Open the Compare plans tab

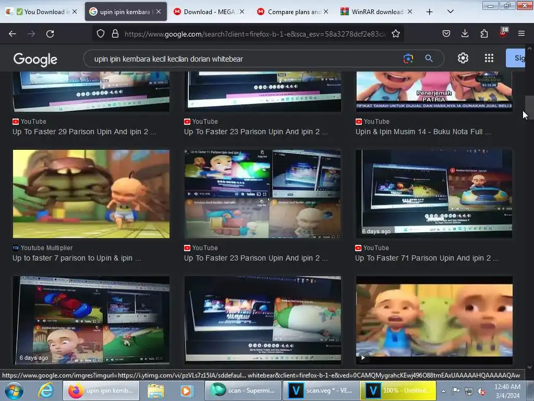[293, 12]
